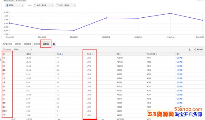This screenshot has width=205, height=120.
Task: Click the 北京 province cell
Action: pyautogui.click(x=4, y=78)
